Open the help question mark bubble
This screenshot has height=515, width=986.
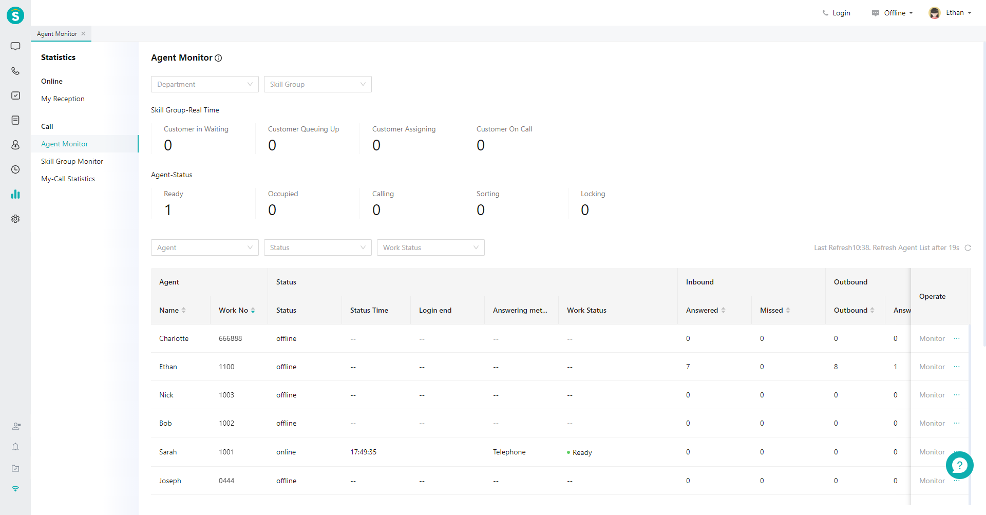coord(959,465)
